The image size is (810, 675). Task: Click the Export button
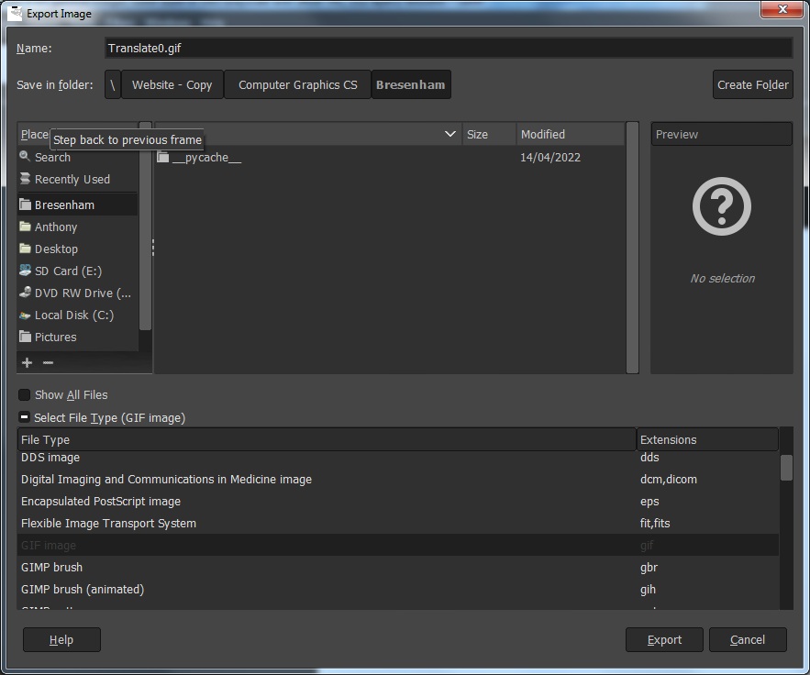(664, 639)
